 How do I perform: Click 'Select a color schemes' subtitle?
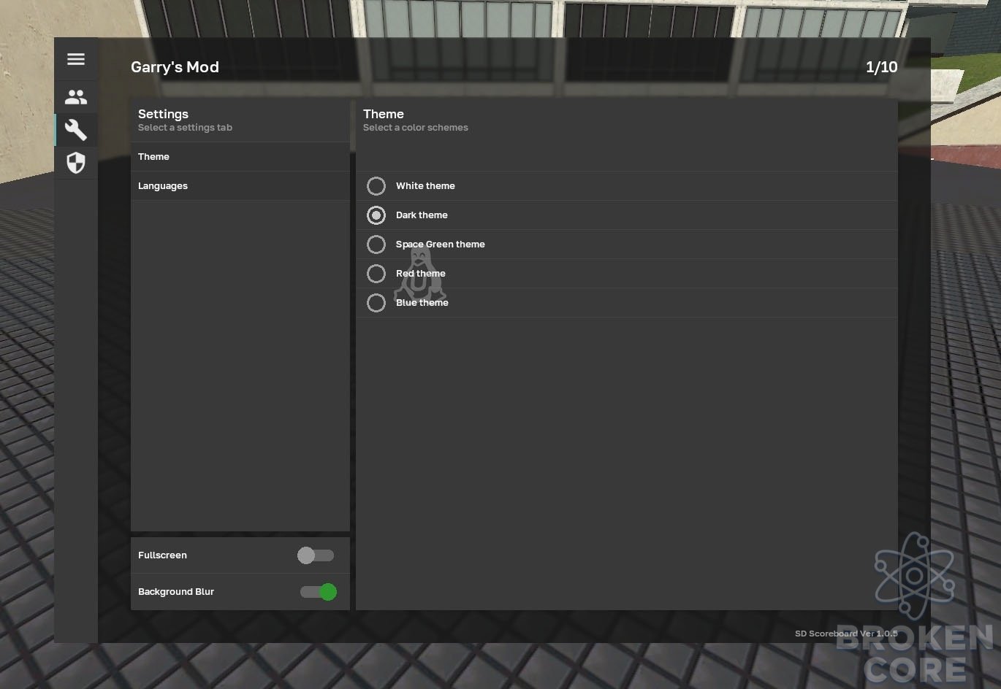point(416,128)
